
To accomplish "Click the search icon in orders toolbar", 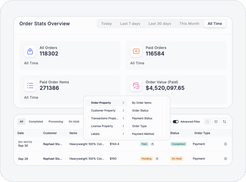I will [208, 121].
